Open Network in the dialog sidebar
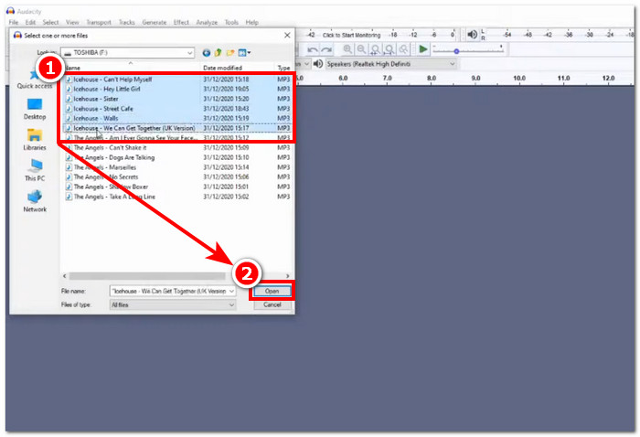 tap(35, 201)
